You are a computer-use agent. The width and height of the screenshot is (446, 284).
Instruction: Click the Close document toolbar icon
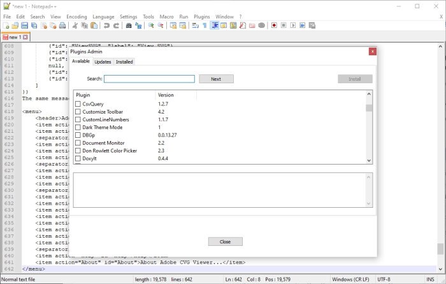click(x=44, y=25)
